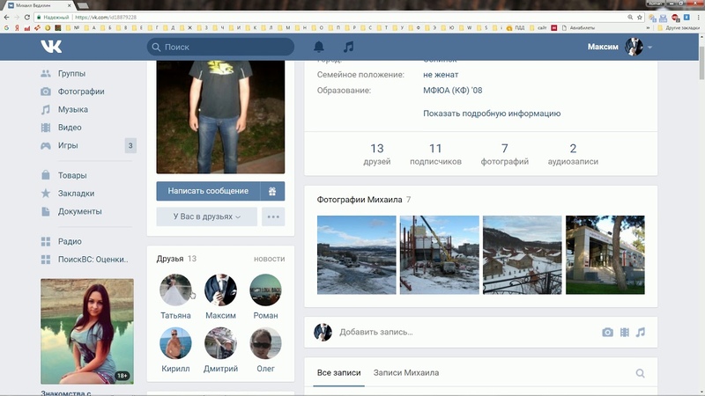Image resolution: width=705 pixels, height=396 pixels.
Task: Open Другие закладки bookmarks folder
Action: 679,28
